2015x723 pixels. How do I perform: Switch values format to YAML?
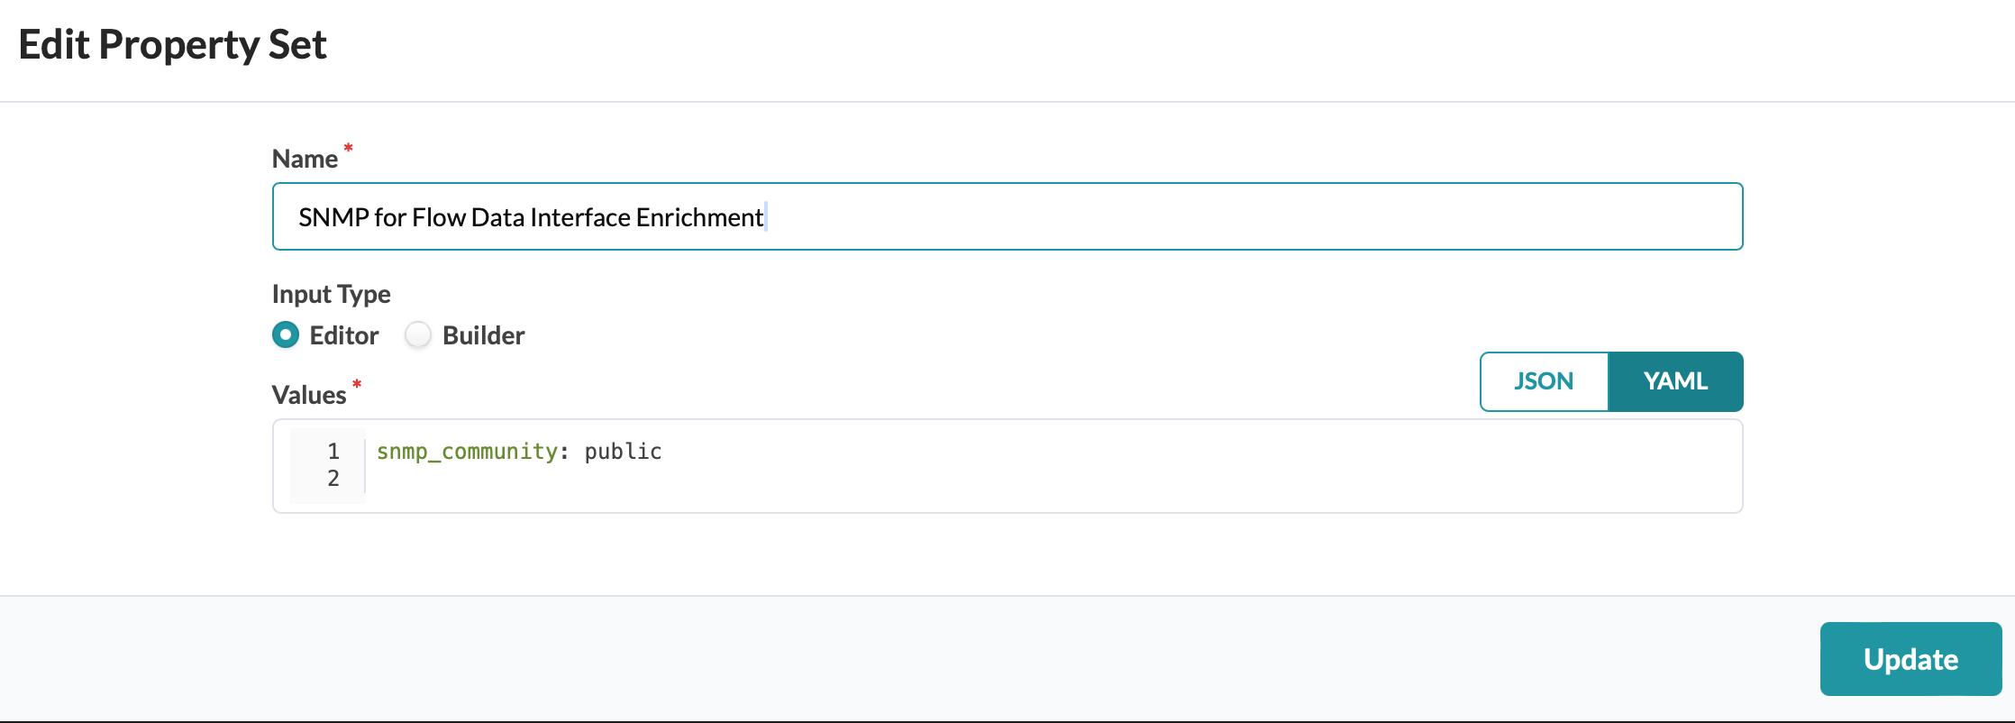pyautogui.click(x=1675, y=381)
